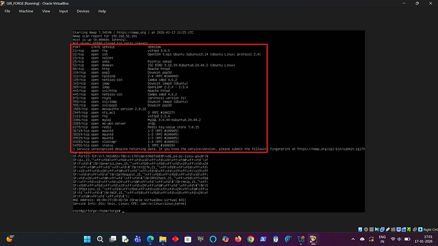Image resolution: width=438 pixels, height=246 pixels.
Task: Switch to the running VirtualBox VM taskbar icon
Action: [313, 239]
